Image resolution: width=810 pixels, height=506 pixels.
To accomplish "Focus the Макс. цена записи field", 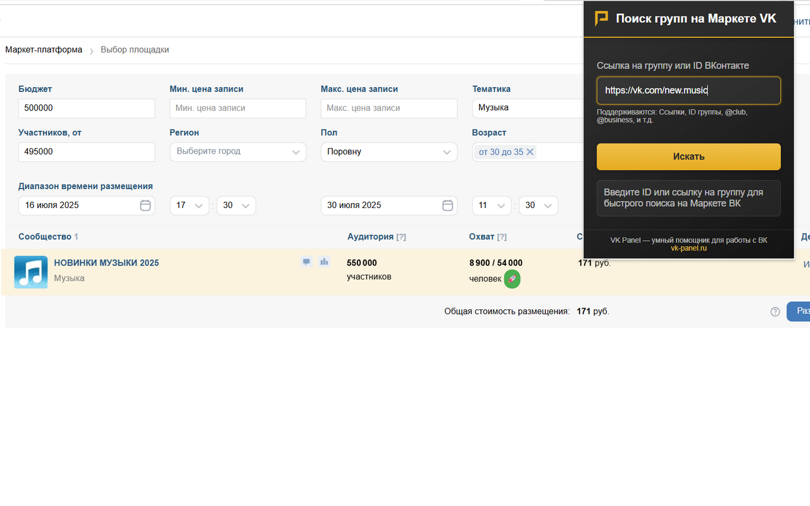I will [389, 108].
